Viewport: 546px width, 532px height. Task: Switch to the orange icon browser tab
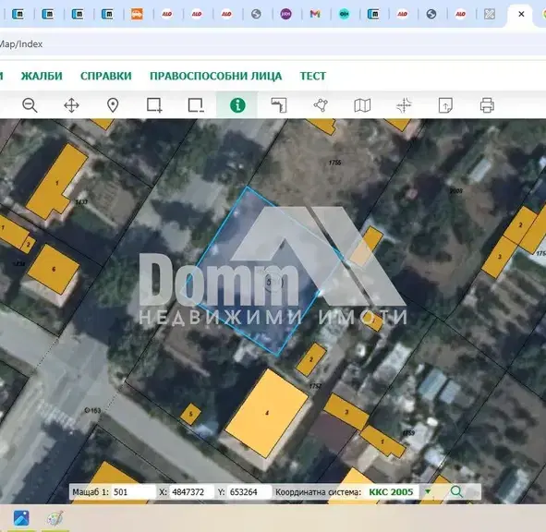137,14
